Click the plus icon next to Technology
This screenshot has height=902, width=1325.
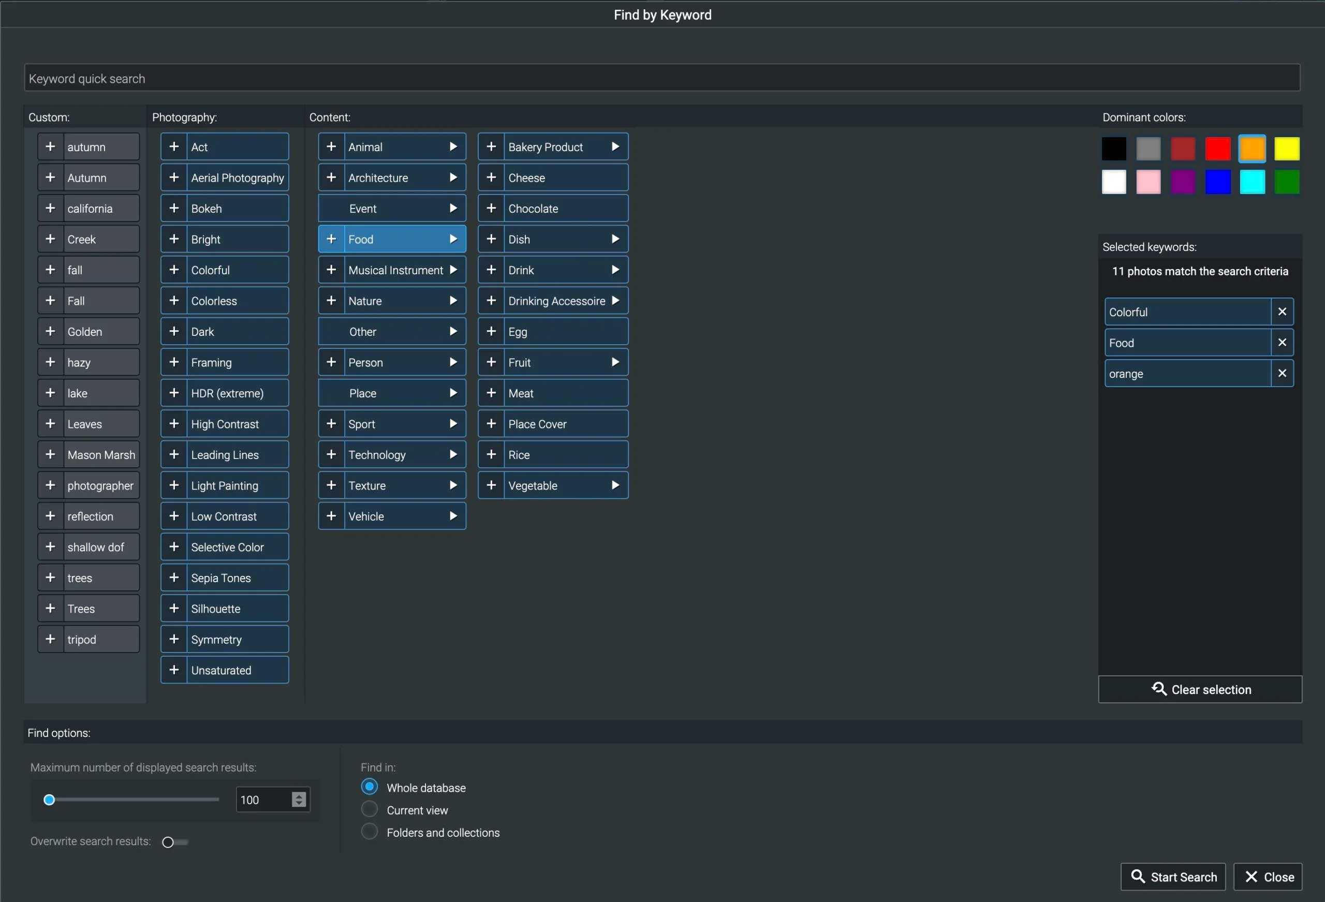coord(331,454)
